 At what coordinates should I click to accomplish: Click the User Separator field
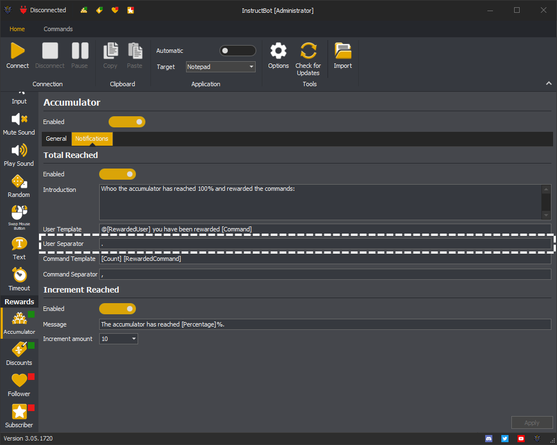325,244
